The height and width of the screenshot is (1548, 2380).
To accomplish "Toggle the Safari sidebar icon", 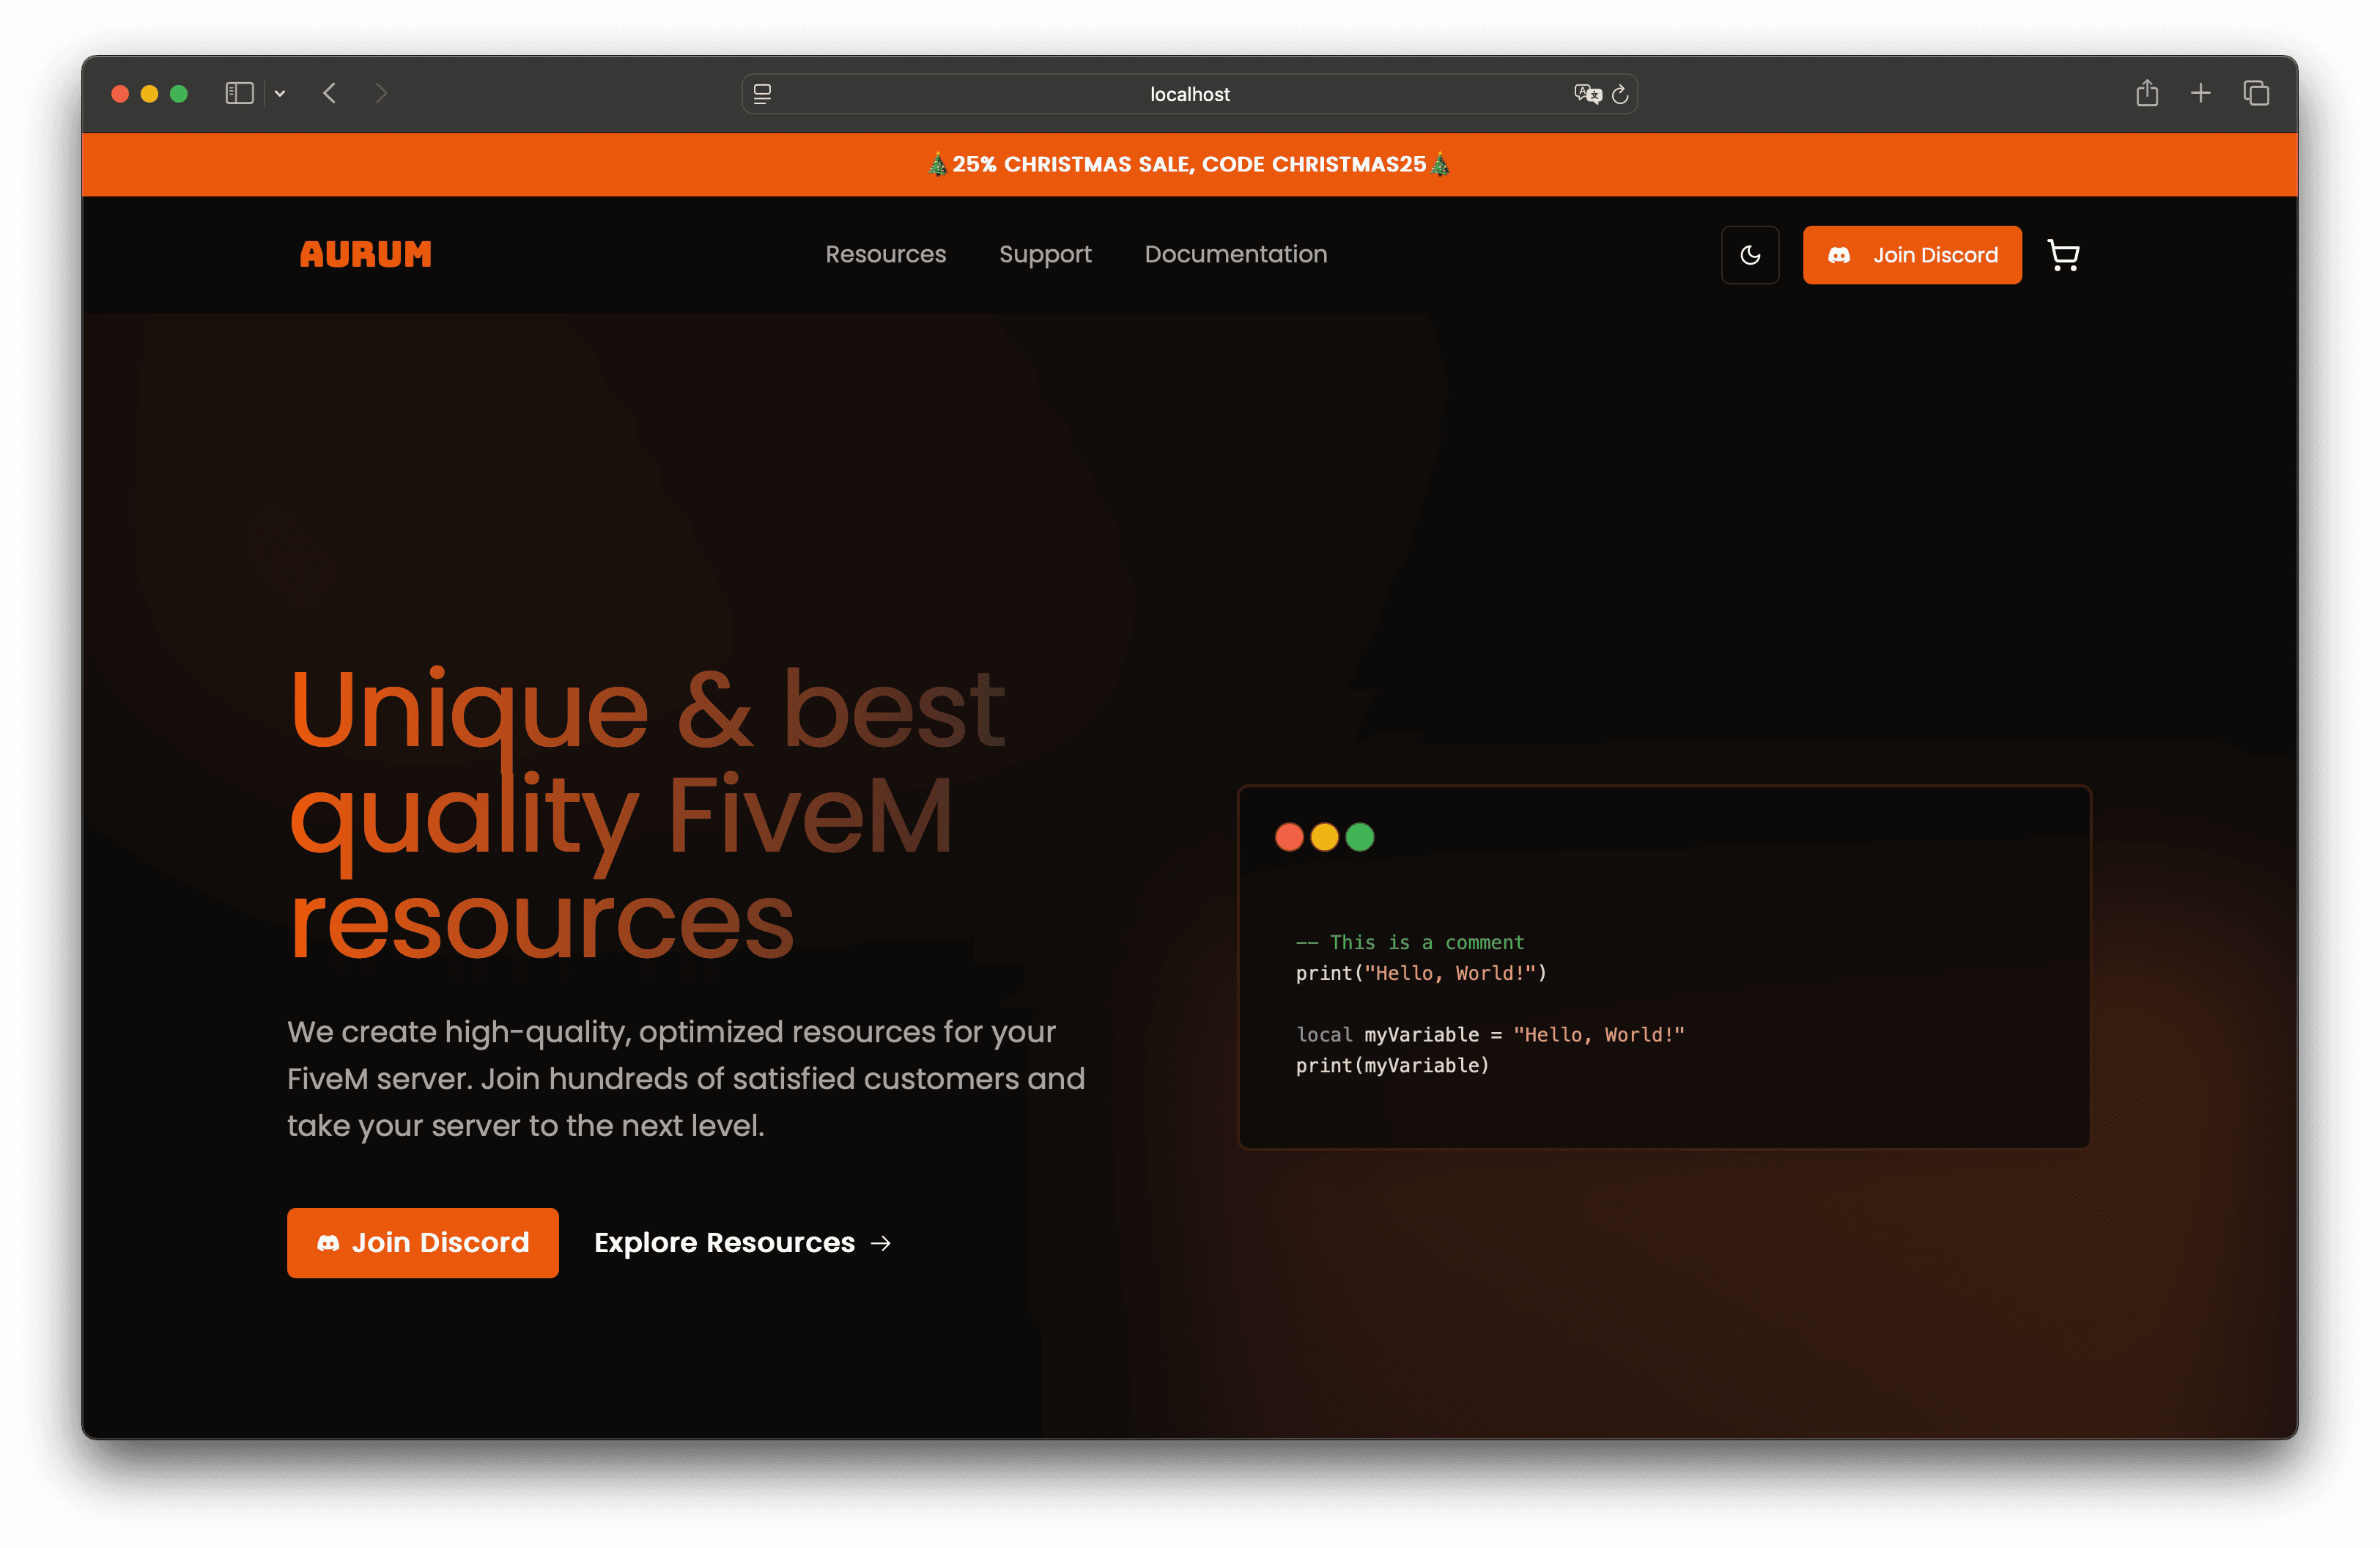I will [x=239, y=93].
